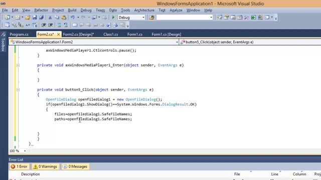Save the current file with the floppy icon
The height and width of the screenshot is (180, 321).
[35, 17]
